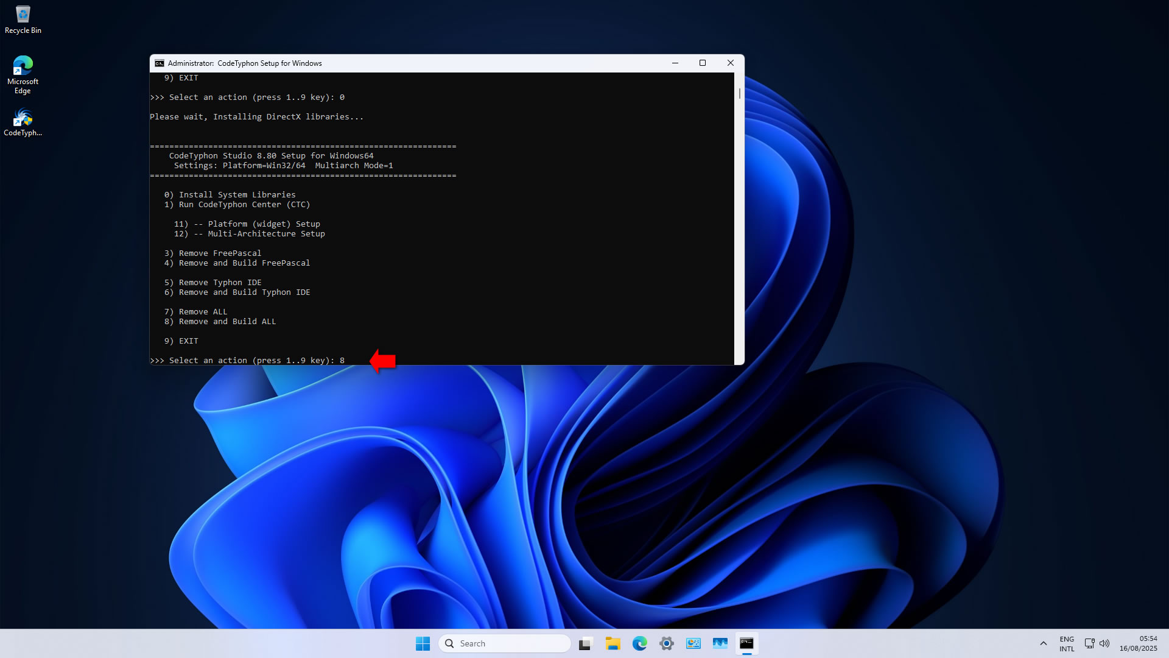Viewport: 1169px width, 658px height.
Task: Click the console vertical scrollbar thumb
Action: click(740, 93)
